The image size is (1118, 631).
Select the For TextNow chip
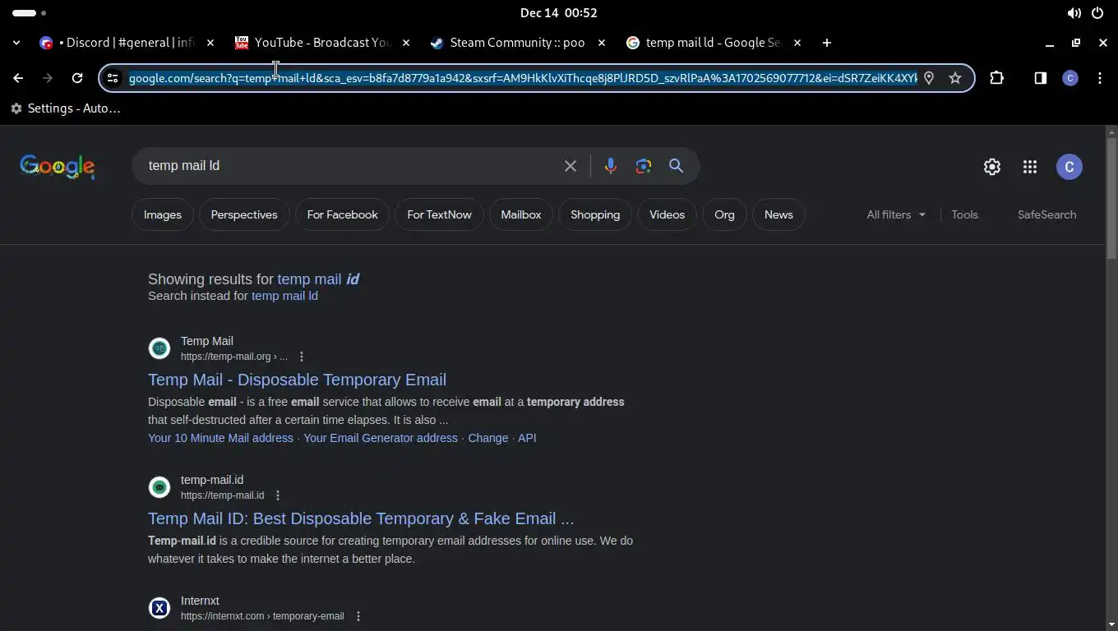[439, 214]
